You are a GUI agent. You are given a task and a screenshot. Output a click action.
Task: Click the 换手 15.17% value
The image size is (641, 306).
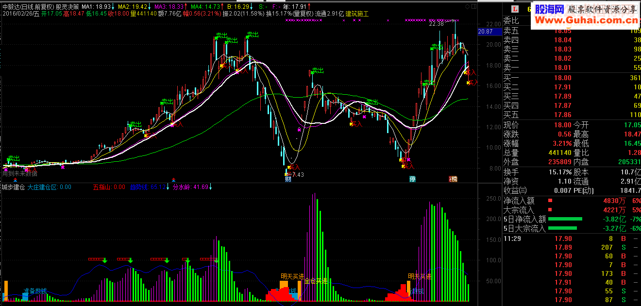tap(560, 172)
